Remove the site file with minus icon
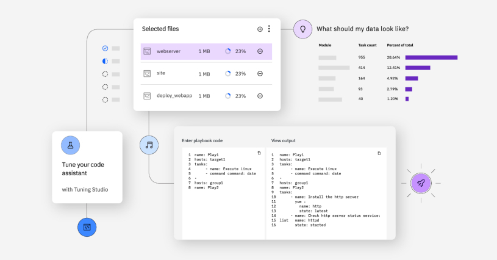497x260 pixels. click(x=260, y=74)
